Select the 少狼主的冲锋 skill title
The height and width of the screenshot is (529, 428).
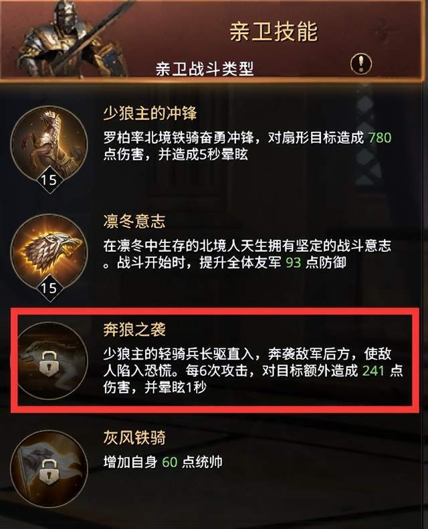pos(150,113)
